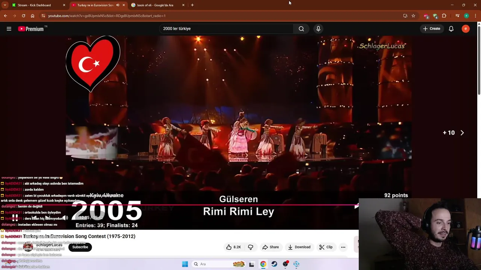Image resolution: width=481 pixels, height=270 pixels.
Task: Open Chrome media control button
Action: point(457,16)
